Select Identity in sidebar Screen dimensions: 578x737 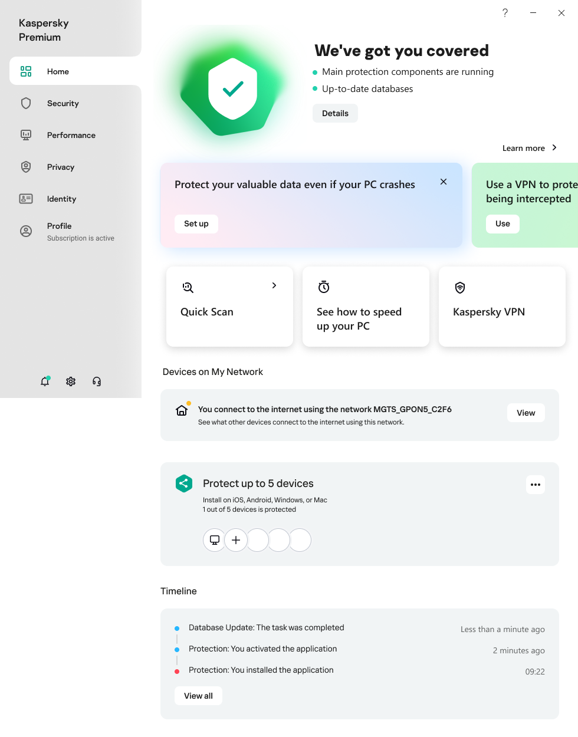coord(75,199)
